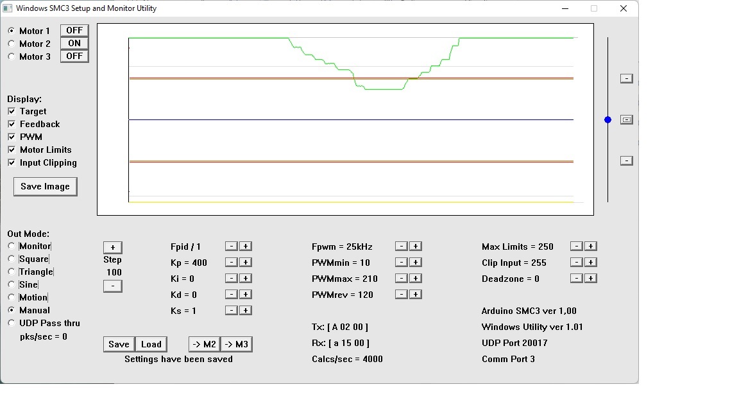739x416 pixels.
Task: Decrease the Fpid divider value
Action: (x=232, y=247)
